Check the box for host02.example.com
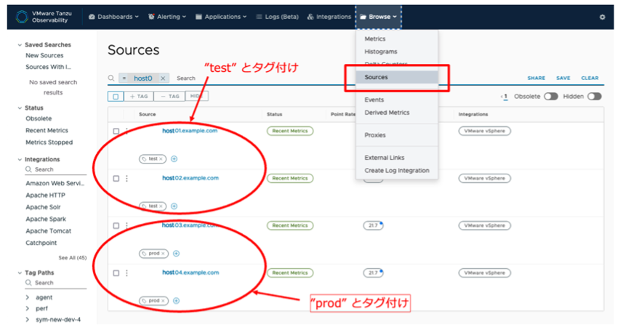 coord(116,178)
